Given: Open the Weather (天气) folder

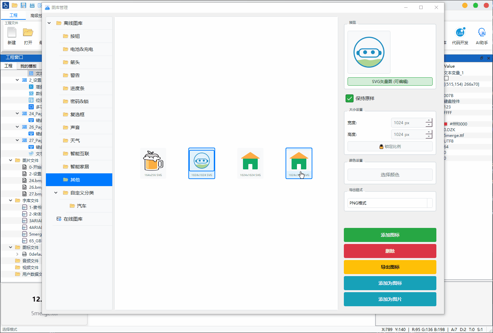Looking at the screenshot, I should point(85,141).
